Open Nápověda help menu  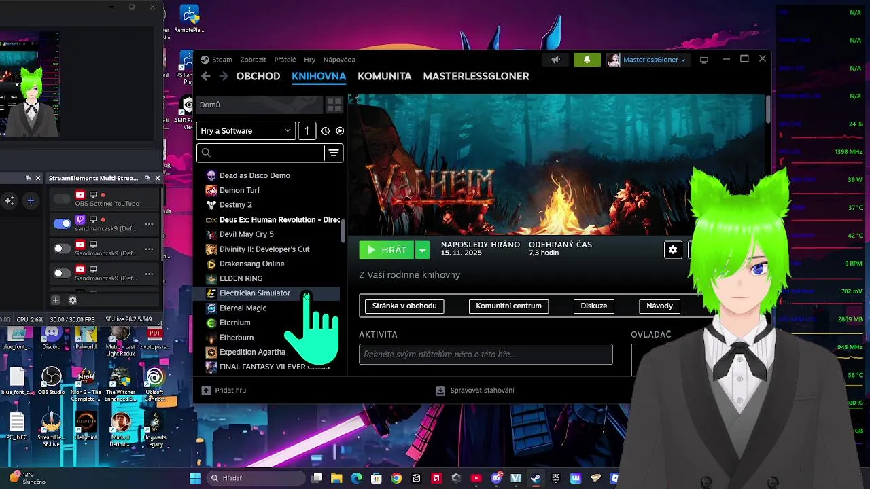[x=339, y=60]
